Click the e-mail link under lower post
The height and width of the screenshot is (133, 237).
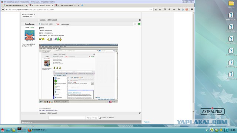54,113
